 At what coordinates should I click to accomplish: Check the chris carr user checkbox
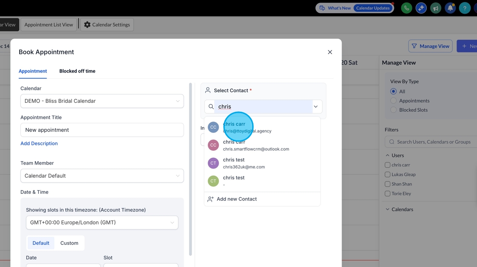388,165
